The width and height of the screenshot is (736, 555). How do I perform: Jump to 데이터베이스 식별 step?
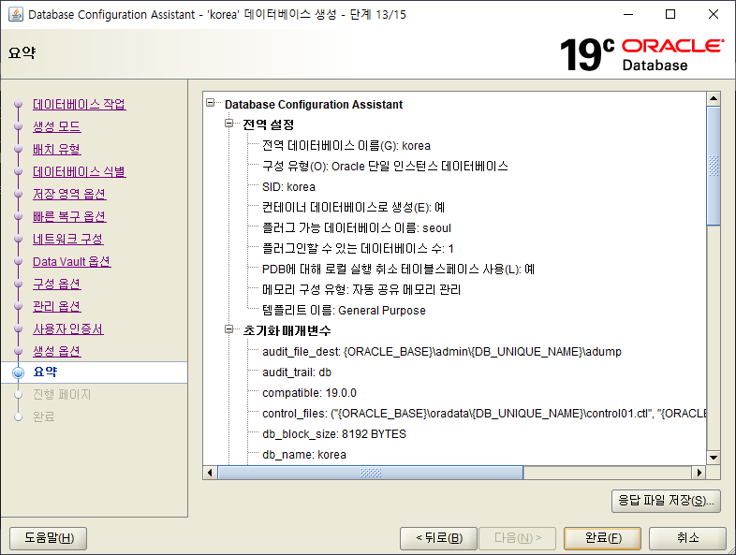click(79, 171)
